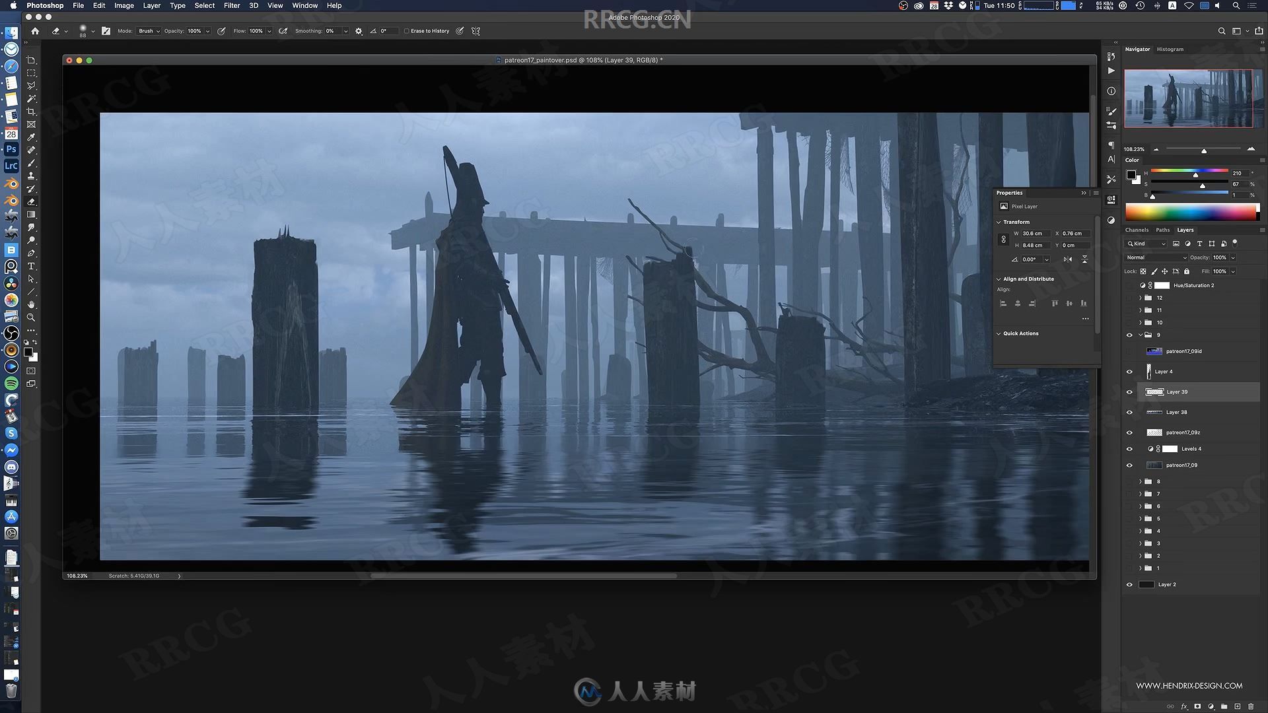
Task: Select the Brush tool in the toolbar
Action: point(31,163)
